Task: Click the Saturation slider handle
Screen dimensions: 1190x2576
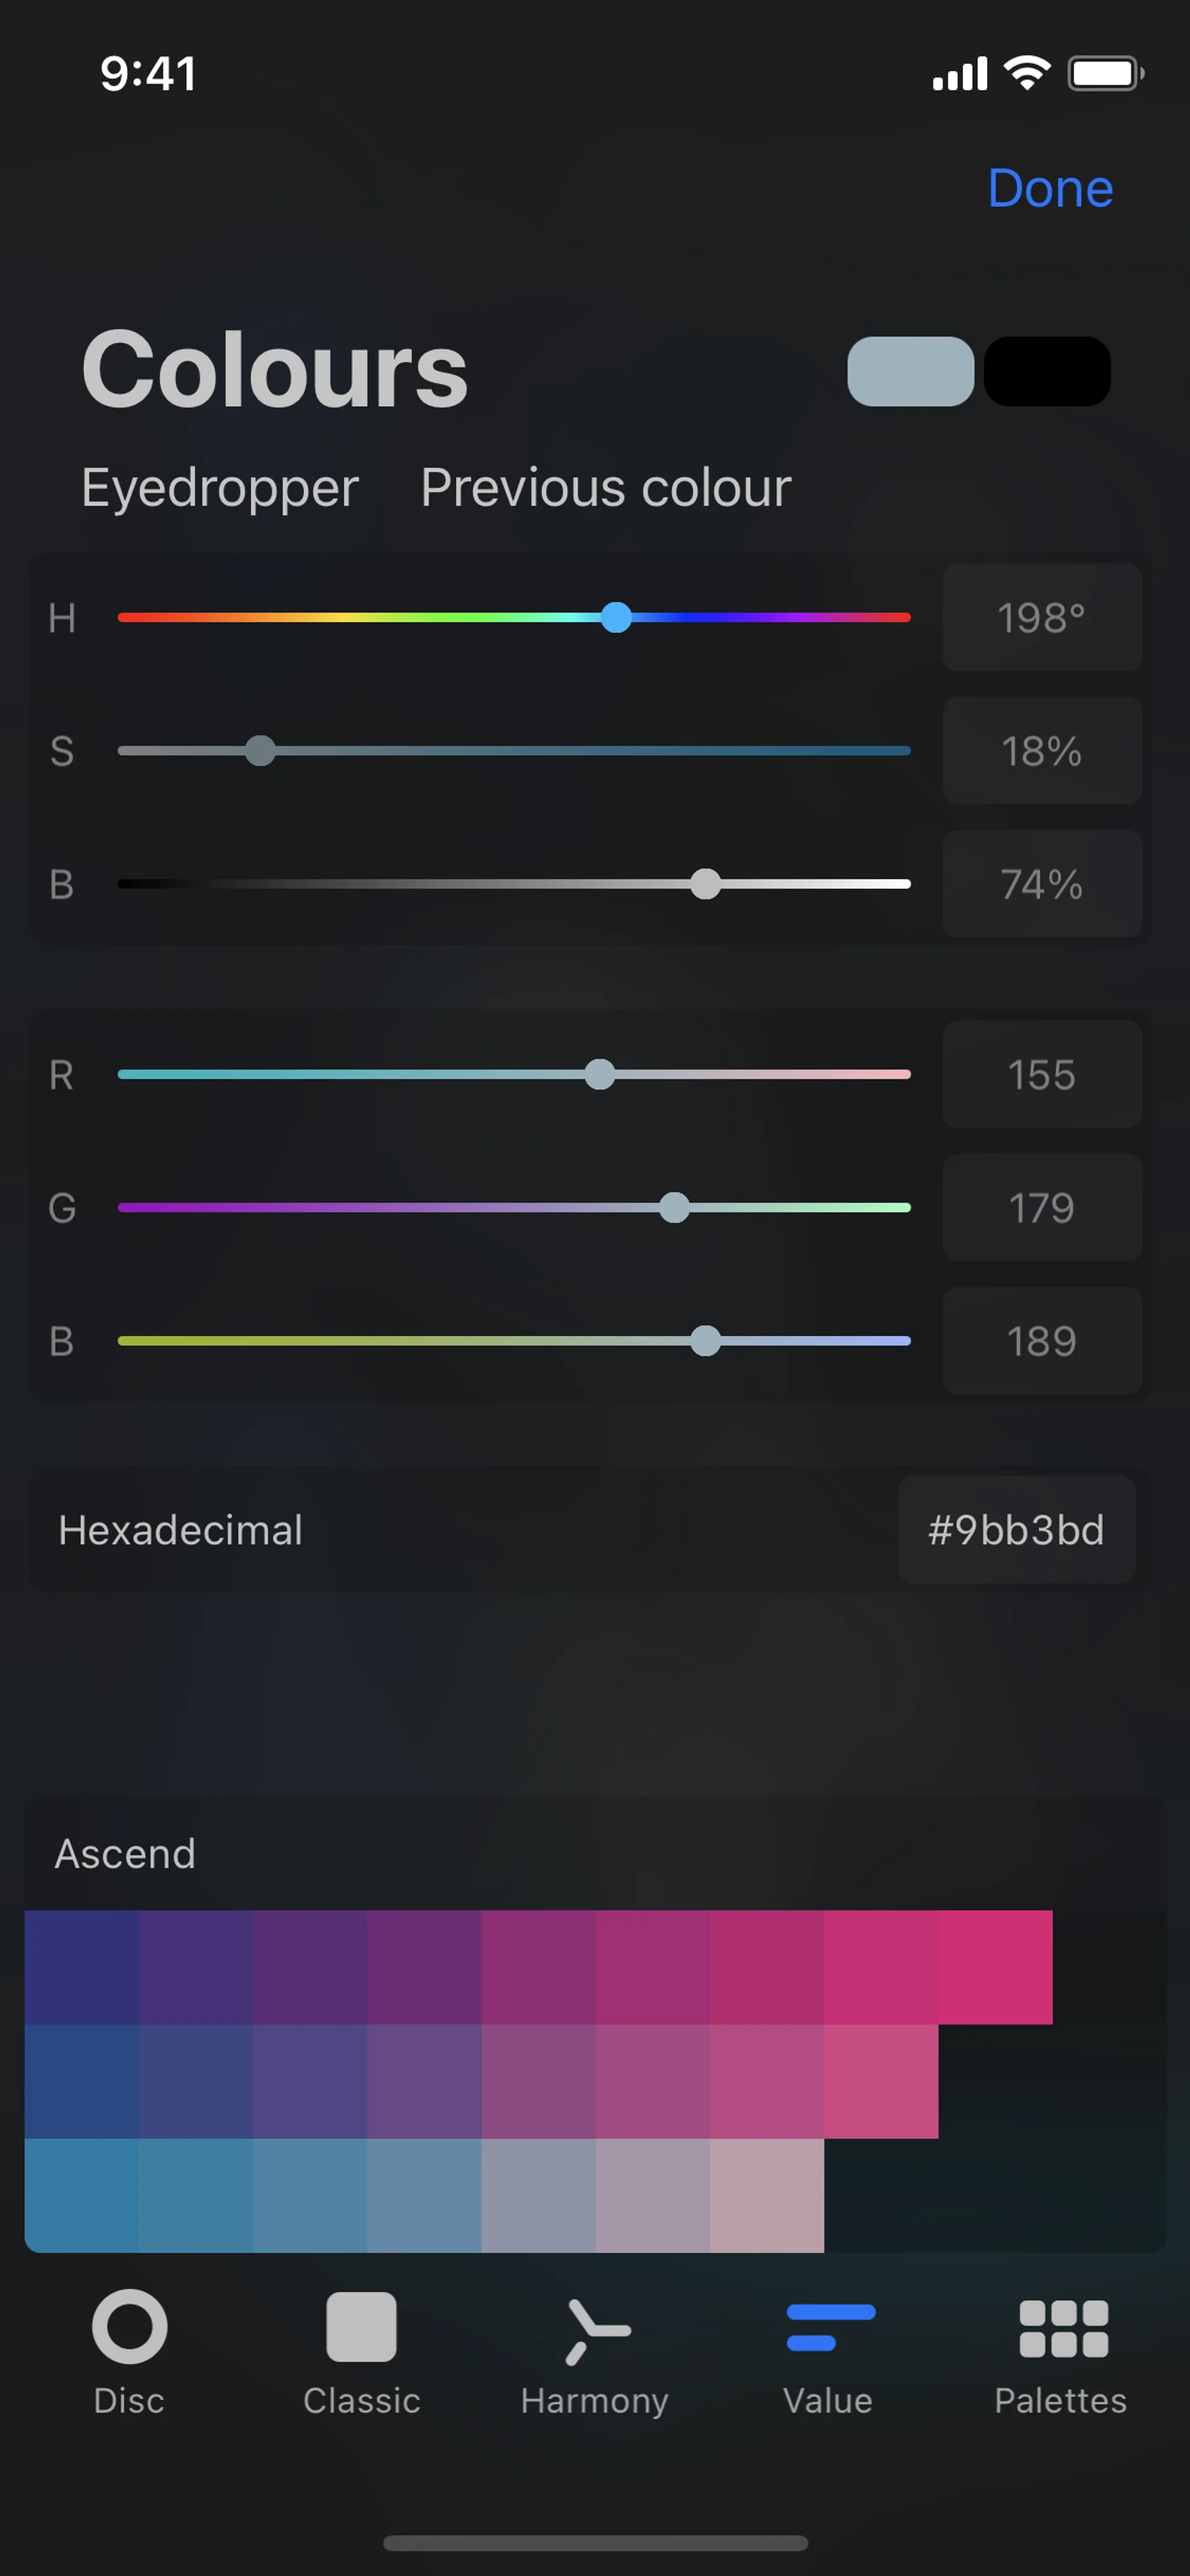Action: click(x=260, y=750)
